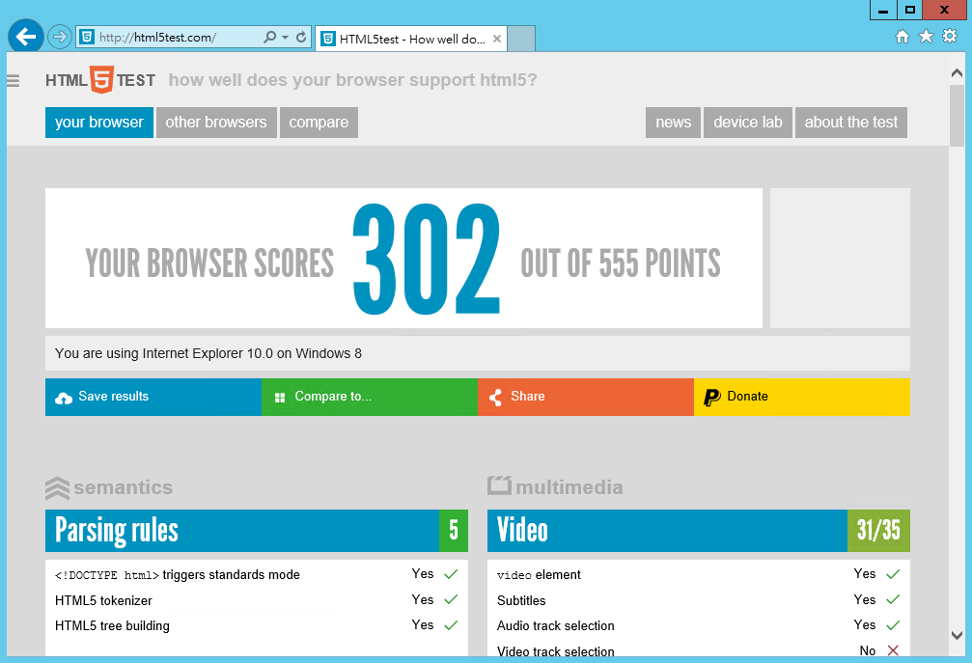Click the green check for Subtitles
Image resolution: width=972 pixels, height=663 pixels.
click(x=893, y=600)
